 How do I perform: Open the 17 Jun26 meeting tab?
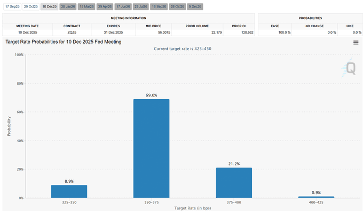point(123,7)
